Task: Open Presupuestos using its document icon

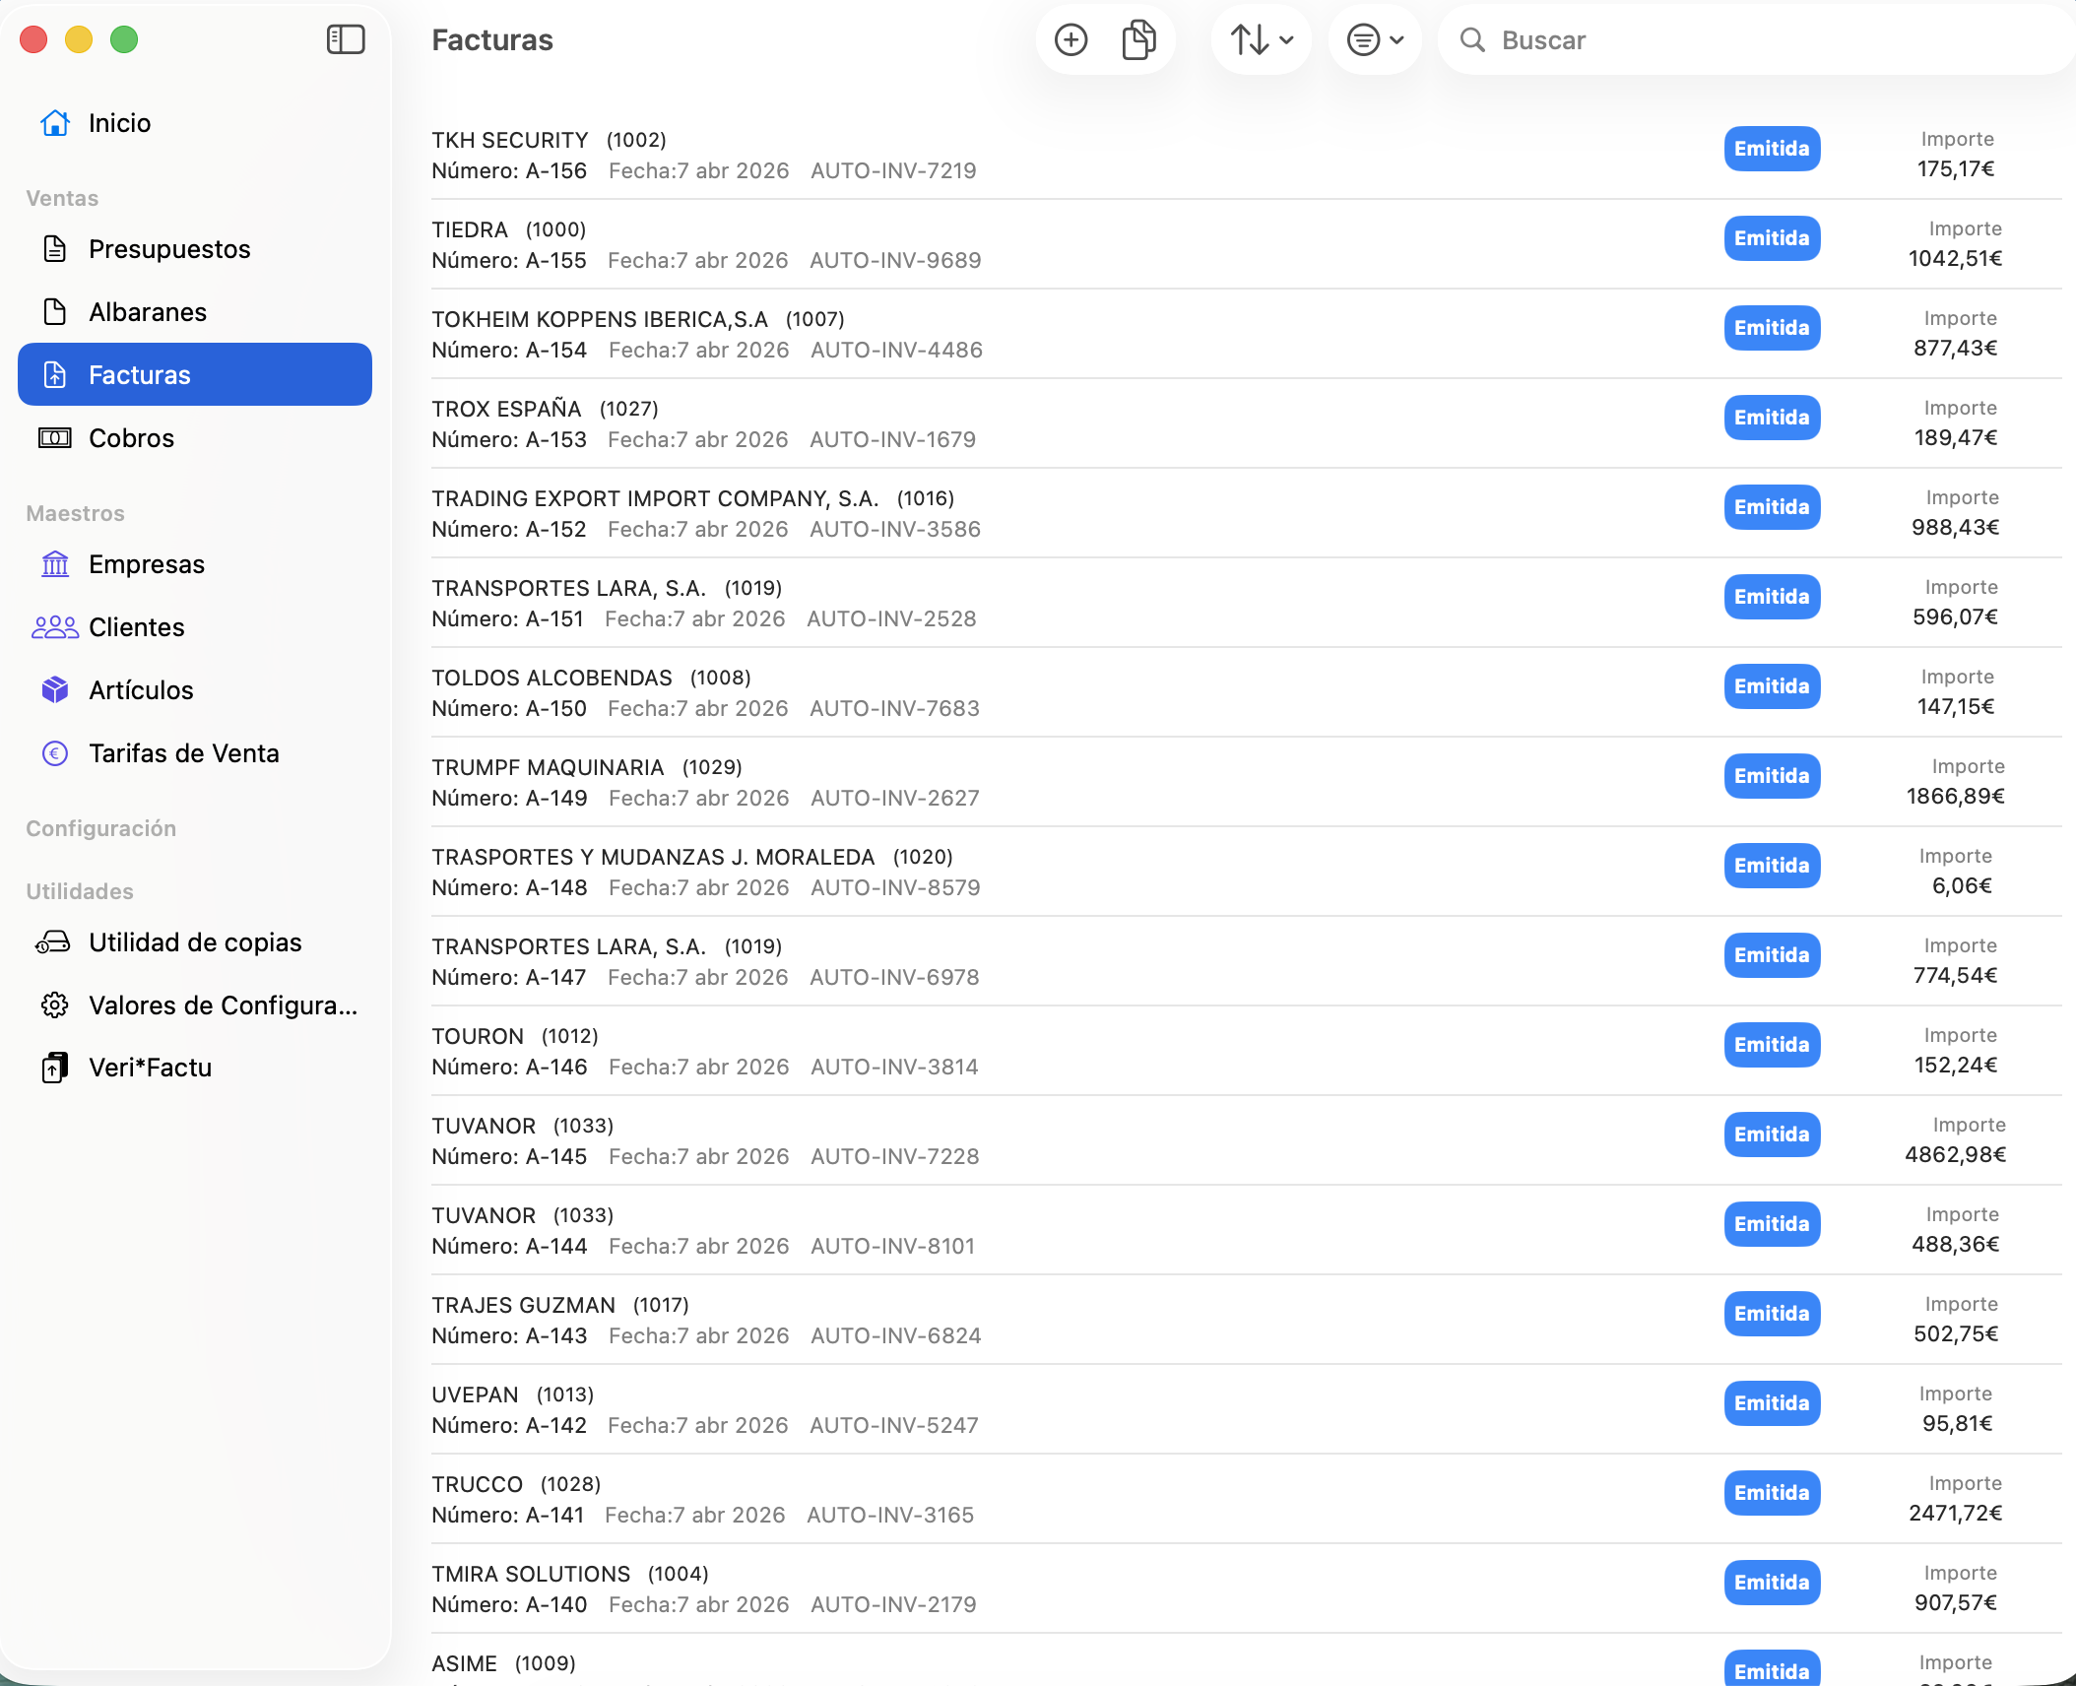Action: coord(54,248)
